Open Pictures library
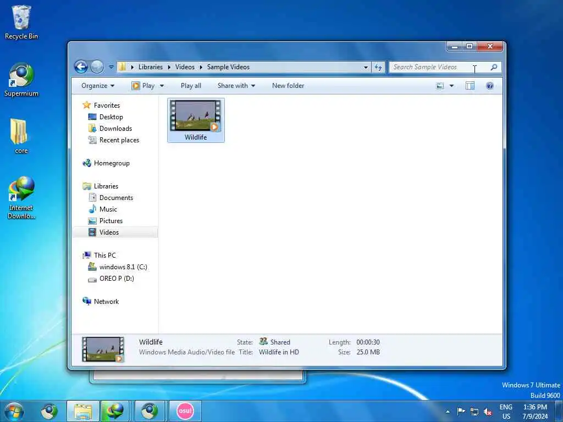 click(x=111, y=221)
